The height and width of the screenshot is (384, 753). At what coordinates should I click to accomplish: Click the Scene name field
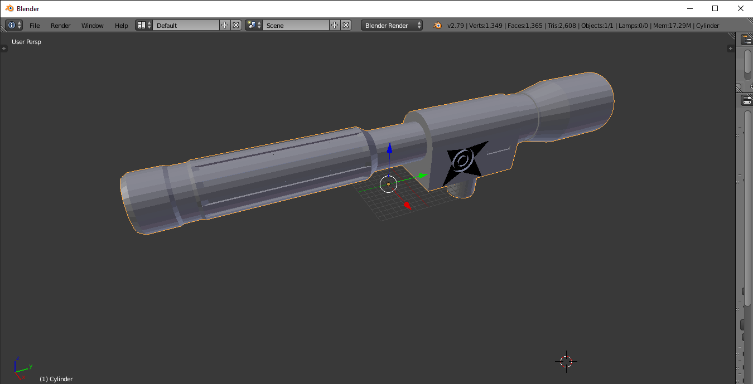click(296, 25)
